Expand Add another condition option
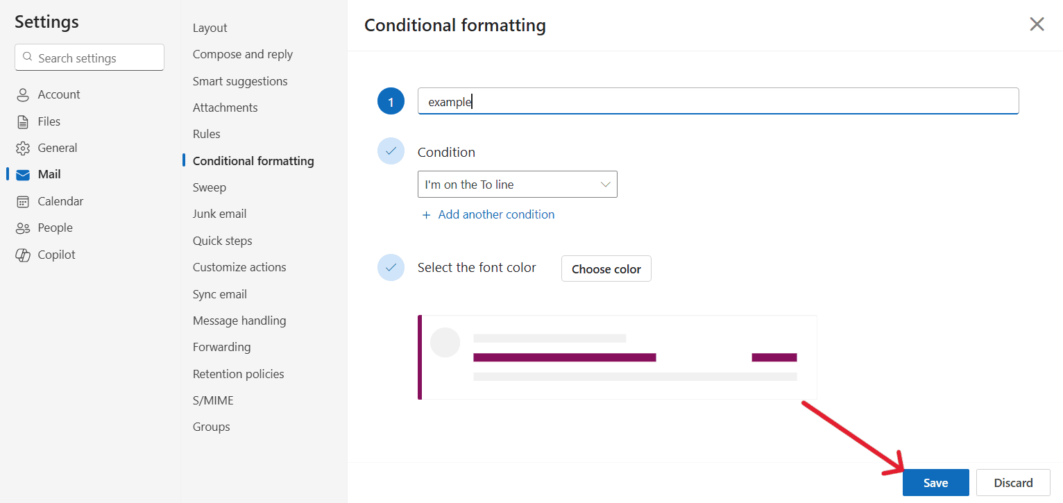The height and width of the screenshot is (503, 1063). [x=488, y=214]
